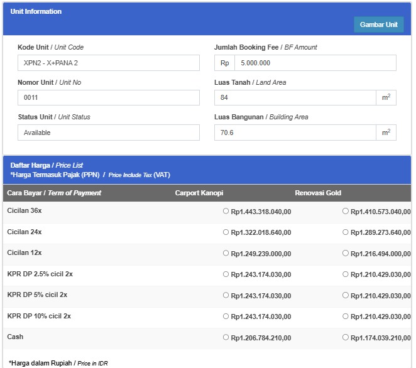Viewport: 416px width, 368px height.
Task: Click the Luas Bangunan field showing 70.6
Action: [295, 133]
